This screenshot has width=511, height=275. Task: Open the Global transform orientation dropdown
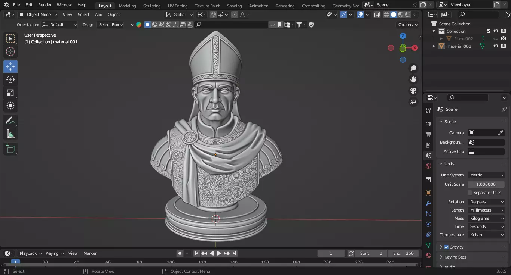[179, 15]
